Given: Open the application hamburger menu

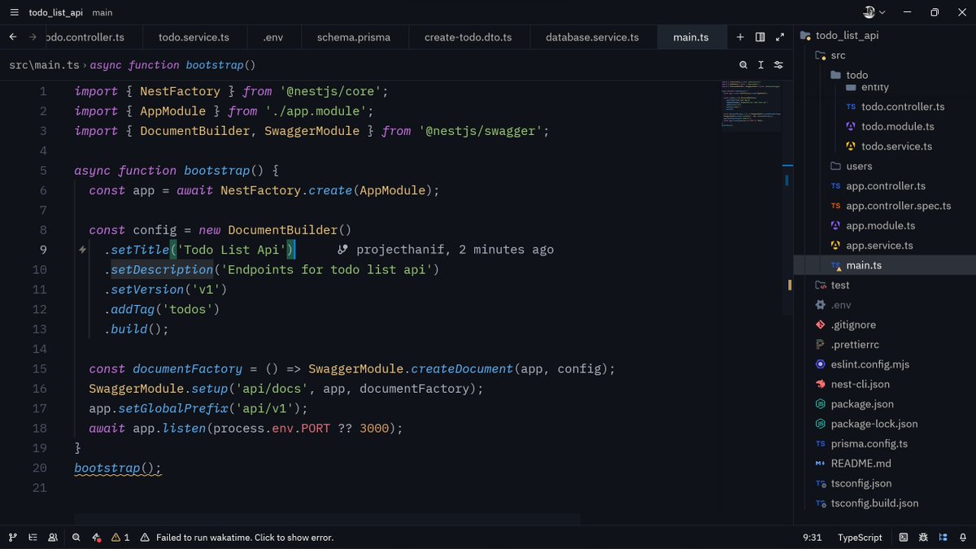Looking at the screenshot, I should tap(14, 12).
